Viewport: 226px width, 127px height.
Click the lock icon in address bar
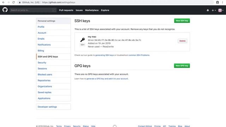click(x=20, y=2)
